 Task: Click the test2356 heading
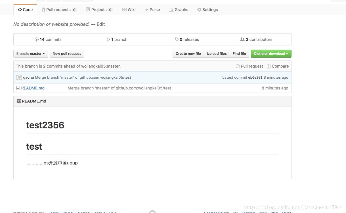pos(45,125)
